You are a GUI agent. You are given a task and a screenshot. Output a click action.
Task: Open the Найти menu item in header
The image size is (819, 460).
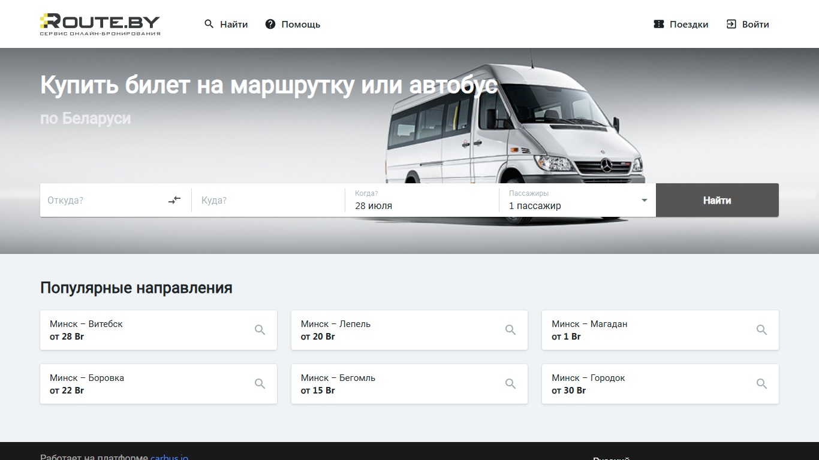click(x=226, y=24)
